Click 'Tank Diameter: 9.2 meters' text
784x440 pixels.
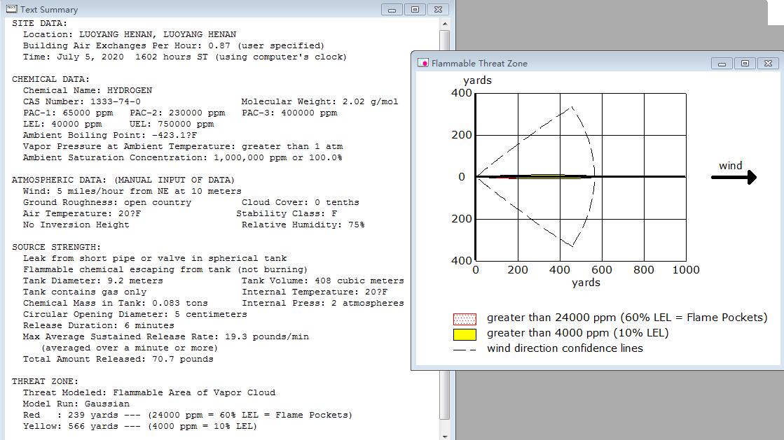[93, 281]
